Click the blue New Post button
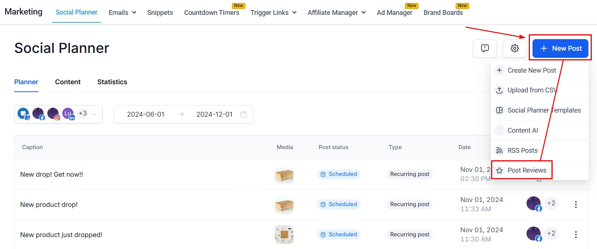597x249 pixels. [x=560, y=48]
